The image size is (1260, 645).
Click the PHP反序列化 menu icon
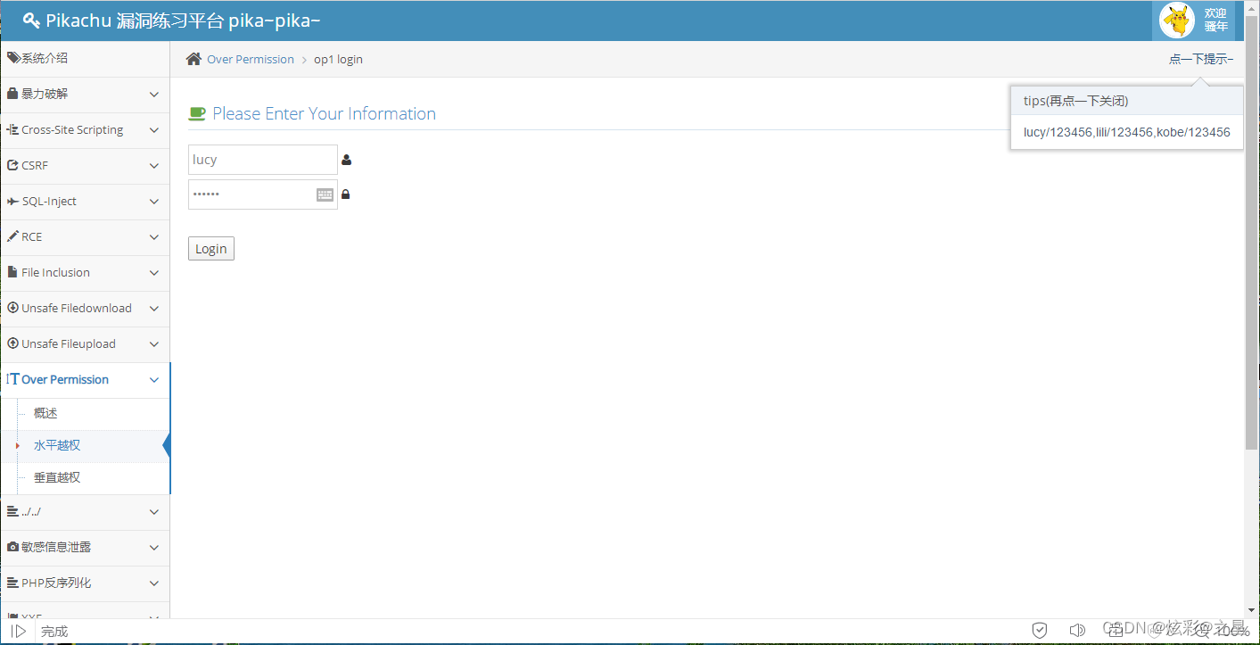(12, 583)
